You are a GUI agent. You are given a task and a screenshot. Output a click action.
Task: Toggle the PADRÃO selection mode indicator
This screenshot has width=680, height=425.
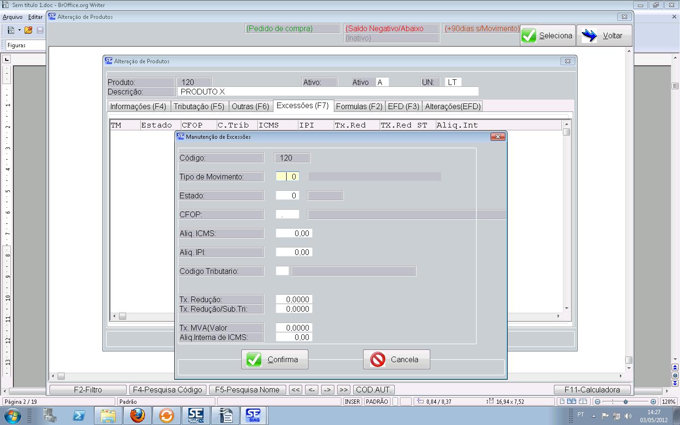(x=377, y=401)
